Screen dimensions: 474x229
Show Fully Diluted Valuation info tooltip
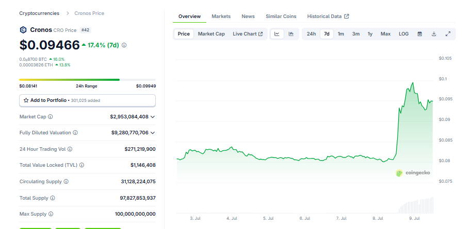[x=75, y=133]
